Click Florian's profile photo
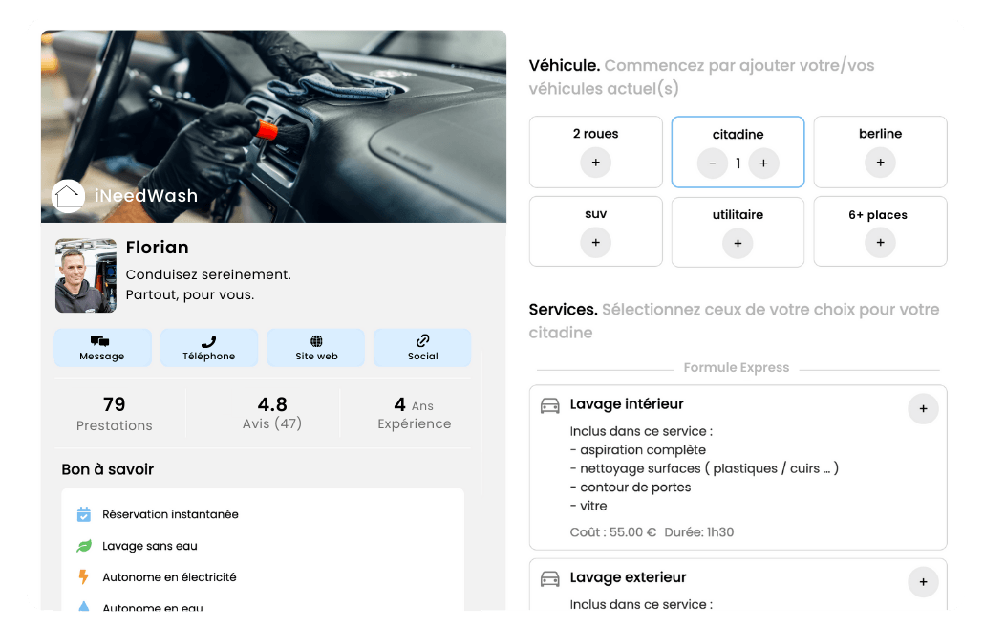The height and width of the screenshot is (629, 984). (85, 274)
